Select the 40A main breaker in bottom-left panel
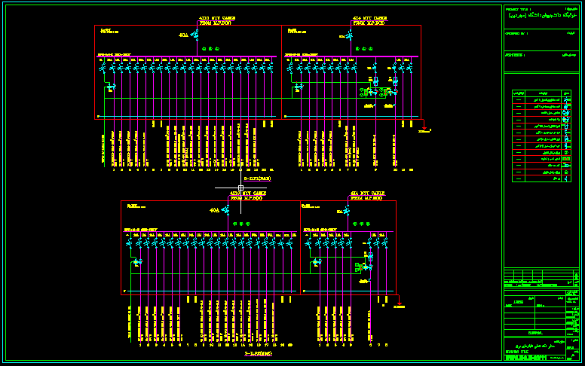The image size is (585, 366). coord(225,210)
